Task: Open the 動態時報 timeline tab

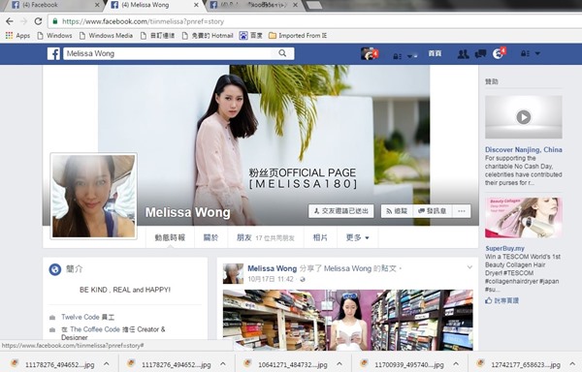Action: click(x=170, y=237)
